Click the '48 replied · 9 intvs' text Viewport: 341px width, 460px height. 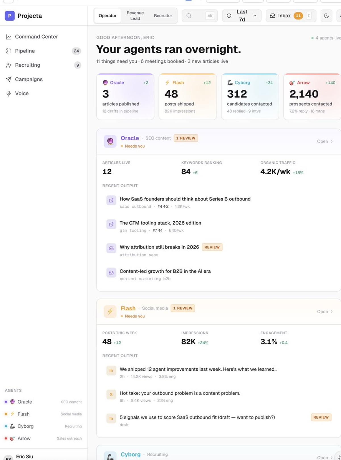point(244,111)
